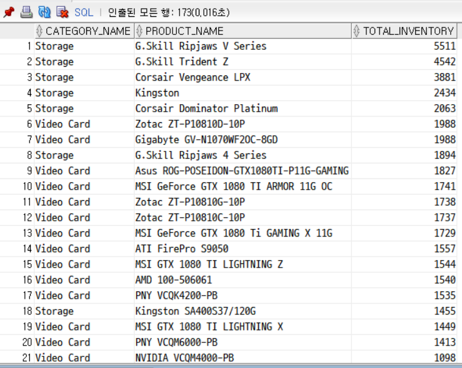Screen dimensions: 462x368
Task: Select MSI GeForce GTX 1080 Ti GAMING X cell
Action: click(243, 233)
